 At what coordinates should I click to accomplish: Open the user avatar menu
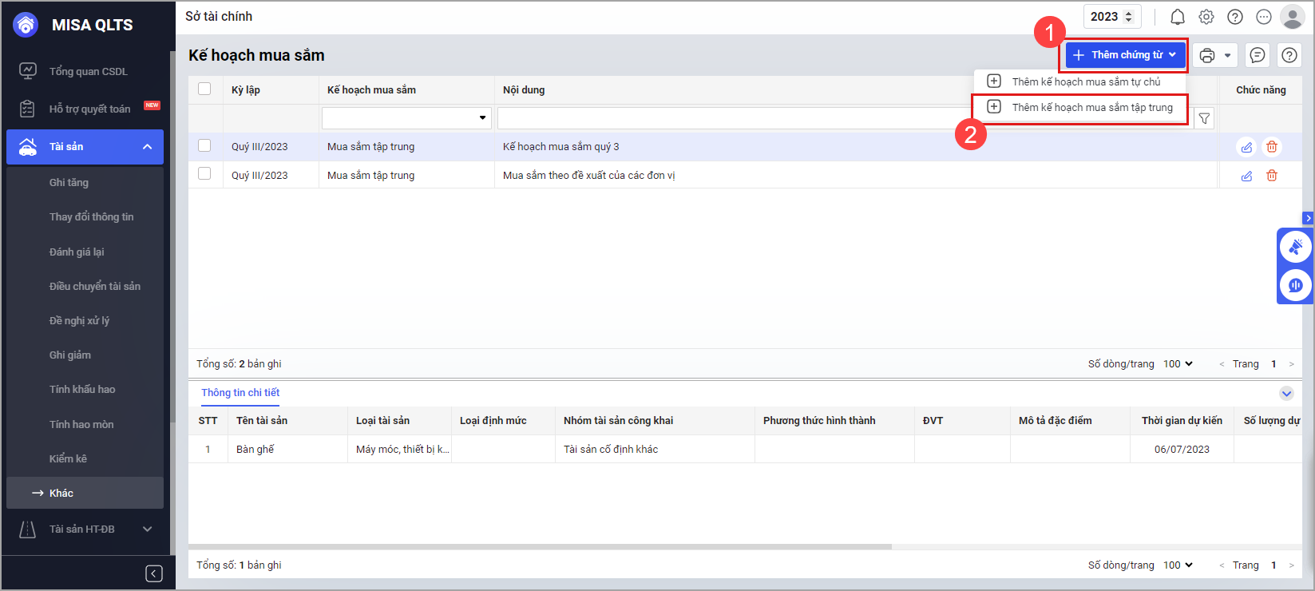1292,17
